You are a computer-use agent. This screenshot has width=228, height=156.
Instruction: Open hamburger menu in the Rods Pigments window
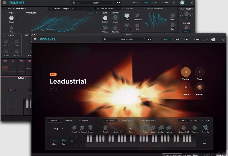pos(4,3)
